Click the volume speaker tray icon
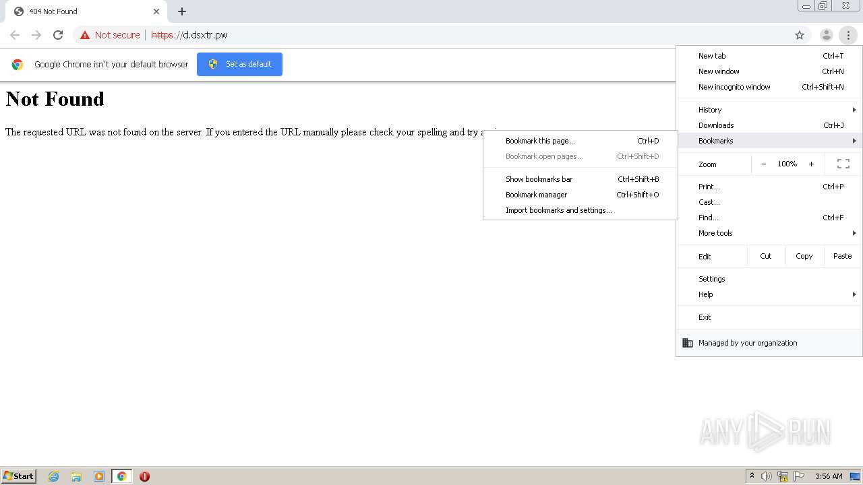The image size is (863, 485). click(x=766, y=476)
